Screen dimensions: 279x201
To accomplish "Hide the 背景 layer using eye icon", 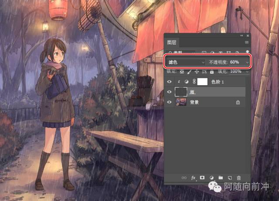I will click(170, 102).
